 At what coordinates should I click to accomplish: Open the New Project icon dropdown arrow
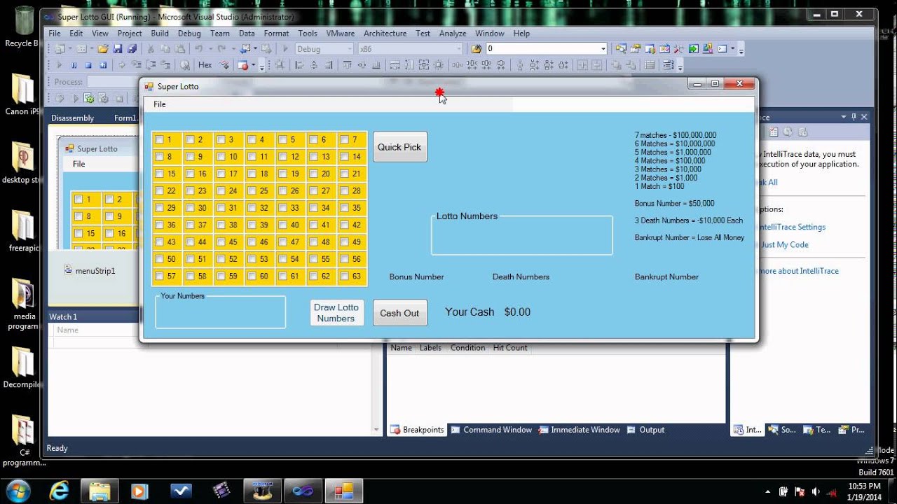click(x=69, y=49)
